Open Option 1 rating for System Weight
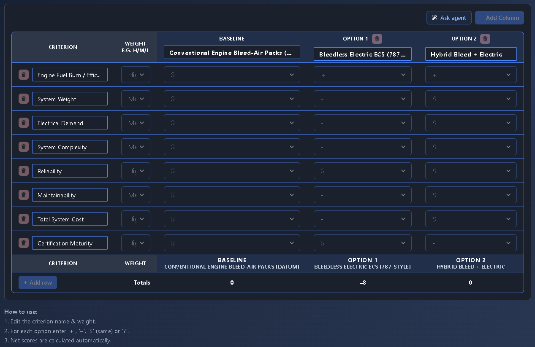The image size is (535, 347). [x=363, y=99]
